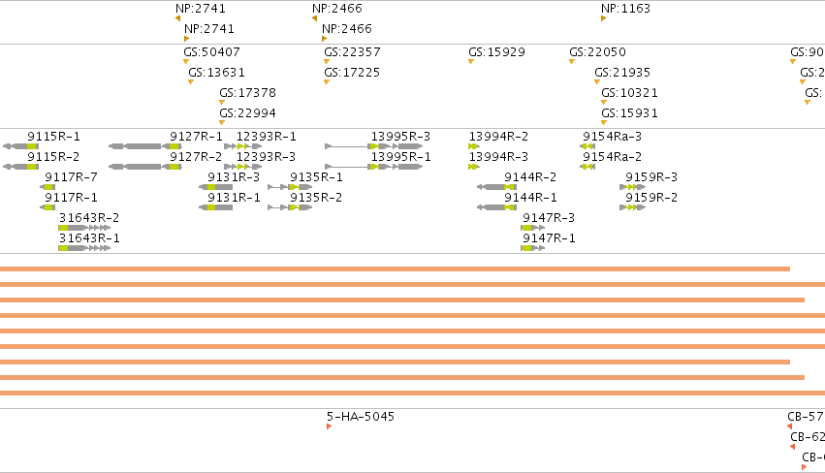Image resolution: width=825 pixels, height=473 pixels.
Task: Select the 12393R-1 transcript glyph
Action: click(x=243, y=146)
